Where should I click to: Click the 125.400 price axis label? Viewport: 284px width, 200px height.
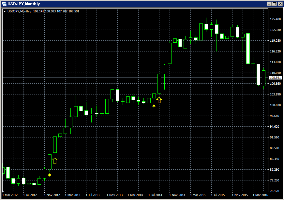[x=275, y=19]
